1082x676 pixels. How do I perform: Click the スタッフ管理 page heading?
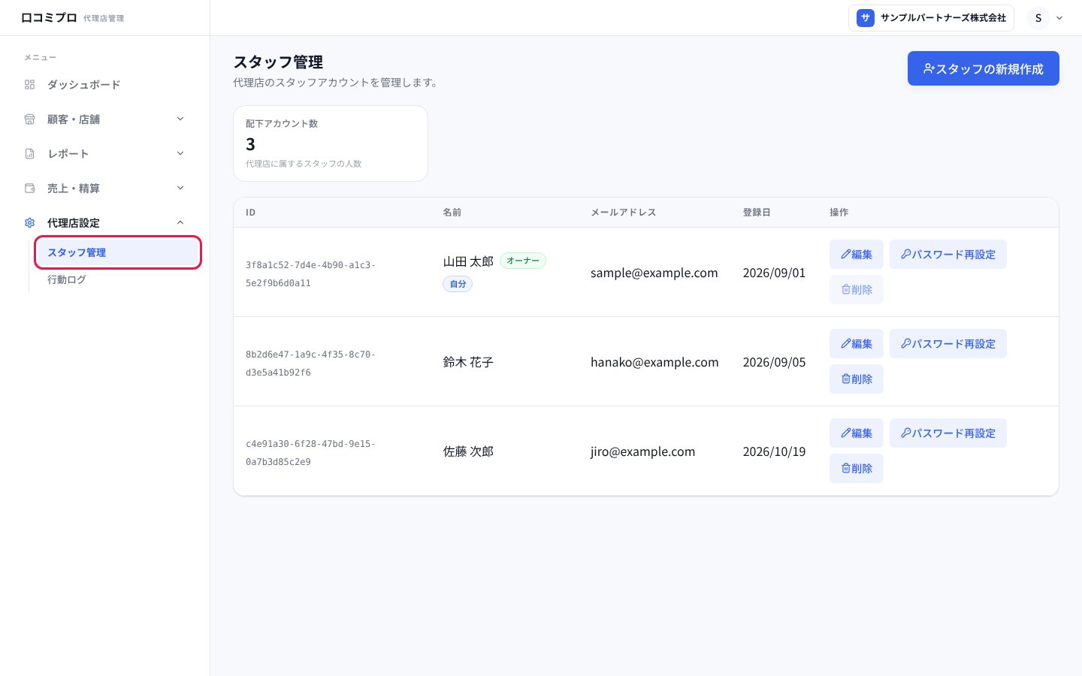pos(278,62)
